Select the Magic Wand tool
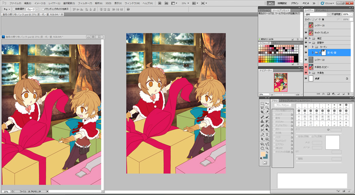Screen dimensions: 355x195 click(267, 108)
